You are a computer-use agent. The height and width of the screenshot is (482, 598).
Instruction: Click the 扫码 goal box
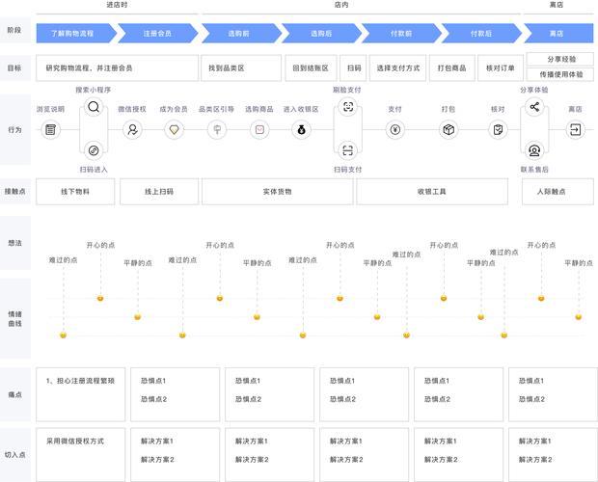pos(354,68)
